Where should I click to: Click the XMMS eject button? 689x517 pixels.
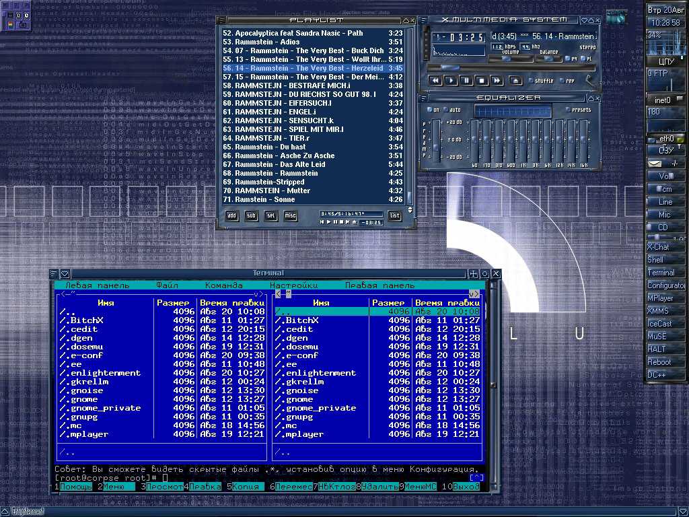click(x=515, y=81)
